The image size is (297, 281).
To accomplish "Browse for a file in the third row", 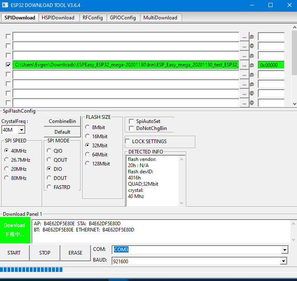I will (245, 56).
